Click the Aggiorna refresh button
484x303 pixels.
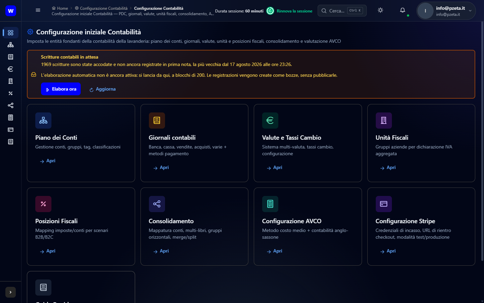coord(103,89)
